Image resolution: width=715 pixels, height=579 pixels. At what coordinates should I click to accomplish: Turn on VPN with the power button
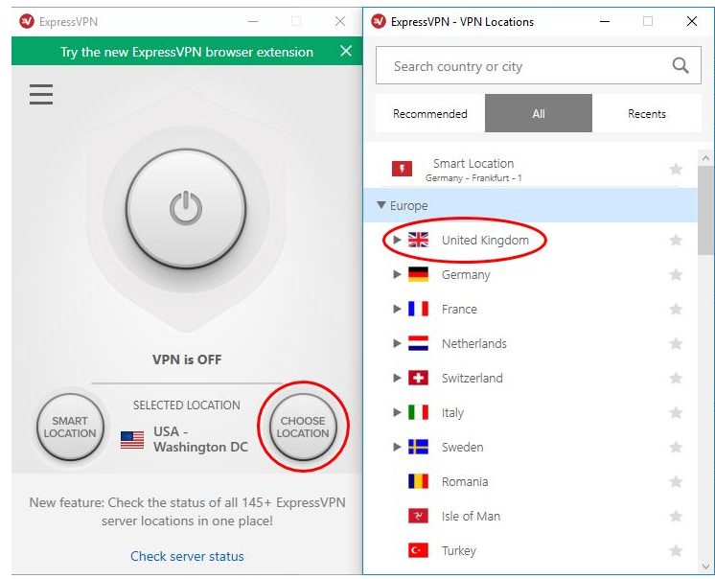pos(186,208)
